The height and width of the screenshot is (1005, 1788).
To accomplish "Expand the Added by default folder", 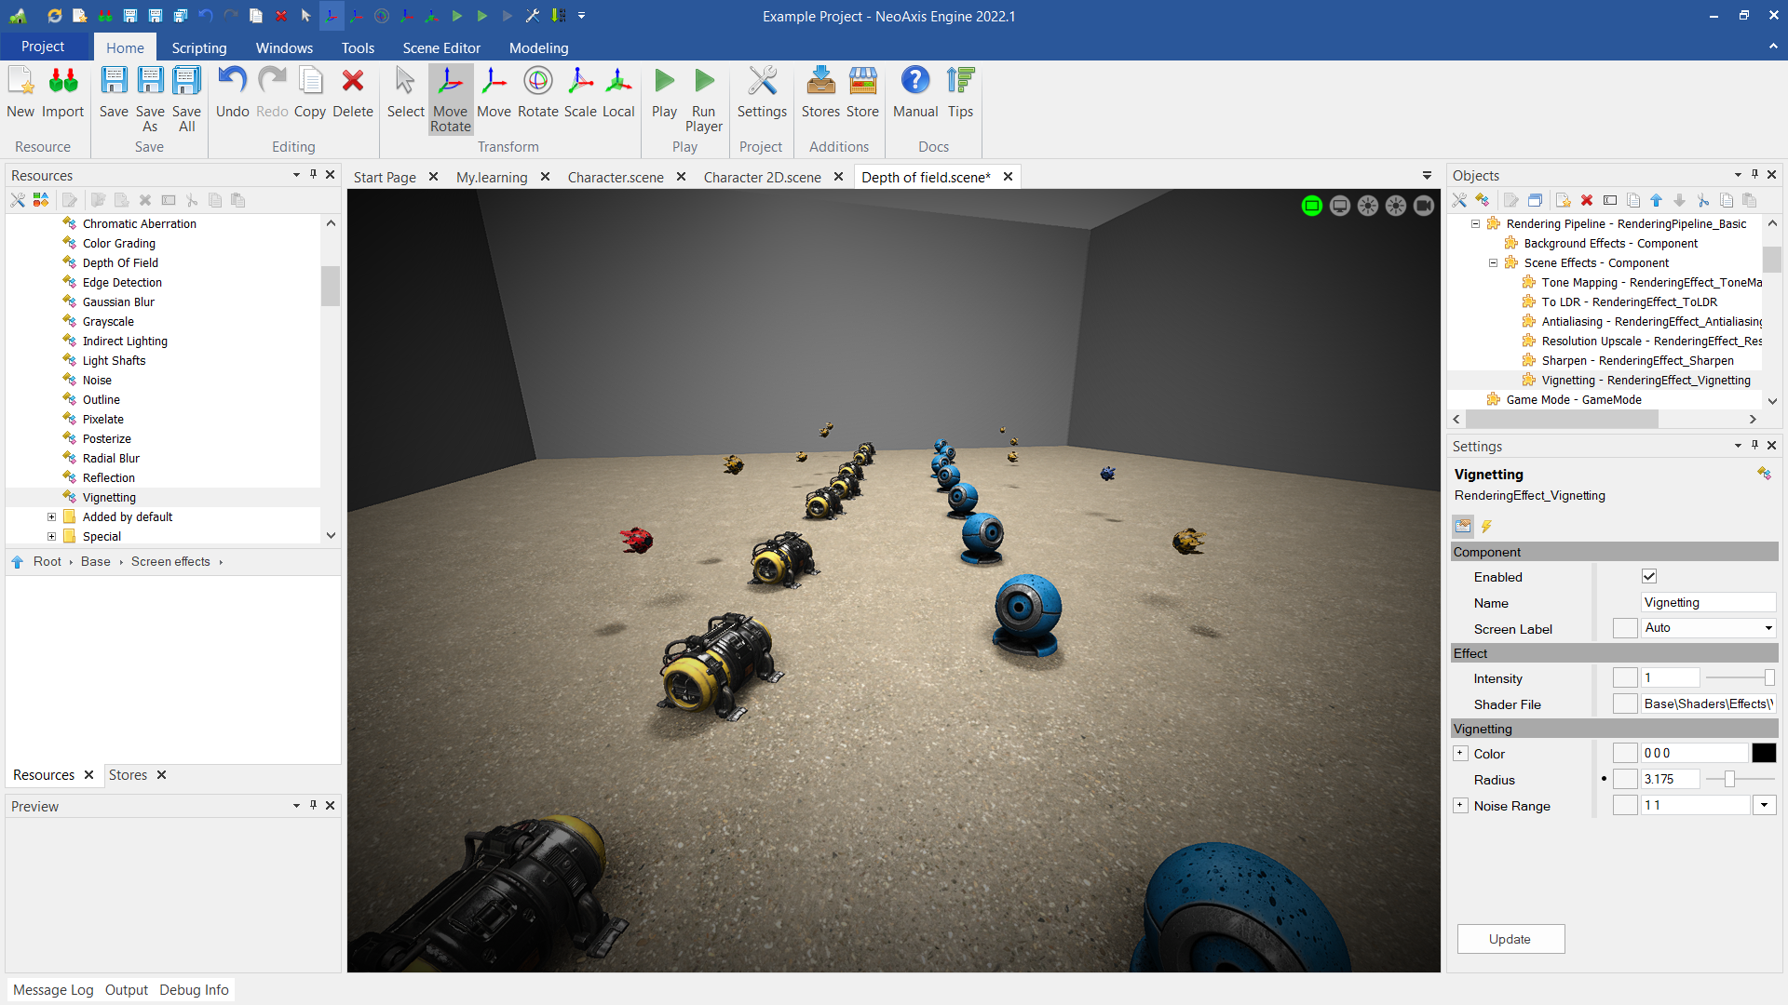I will tap(52, 517).
